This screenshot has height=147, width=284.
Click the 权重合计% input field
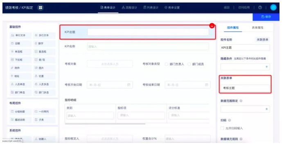point(188,139)
